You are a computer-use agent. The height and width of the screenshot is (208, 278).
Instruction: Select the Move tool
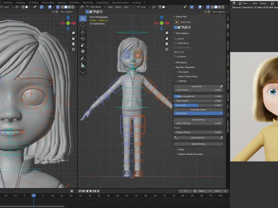[83, 32]
